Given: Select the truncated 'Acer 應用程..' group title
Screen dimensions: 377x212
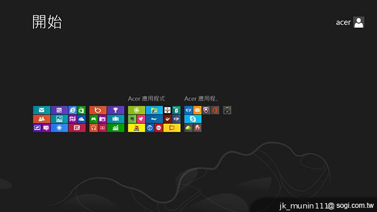Looking at the screenshot, I should tap(201, 98).
